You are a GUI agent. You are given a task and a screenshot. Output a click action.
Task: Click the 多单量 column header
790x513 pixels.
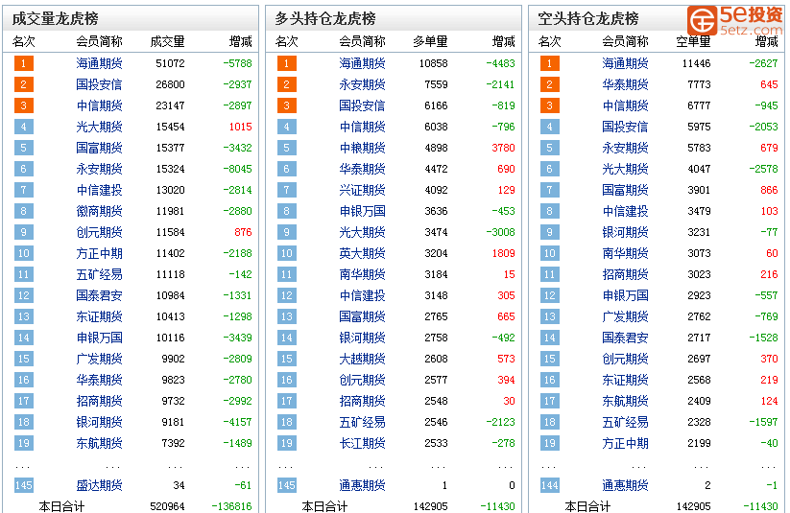430,41
